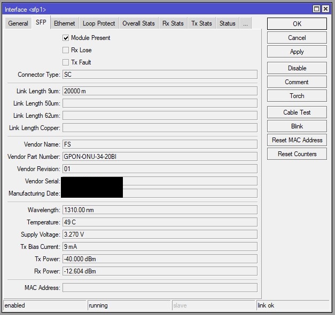
Task: Click the Cancel button
Action: (297, 38)
